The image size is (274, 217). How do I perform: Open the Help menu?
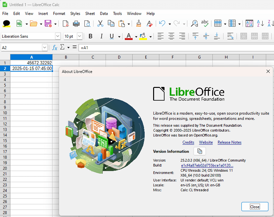[150, 13]
